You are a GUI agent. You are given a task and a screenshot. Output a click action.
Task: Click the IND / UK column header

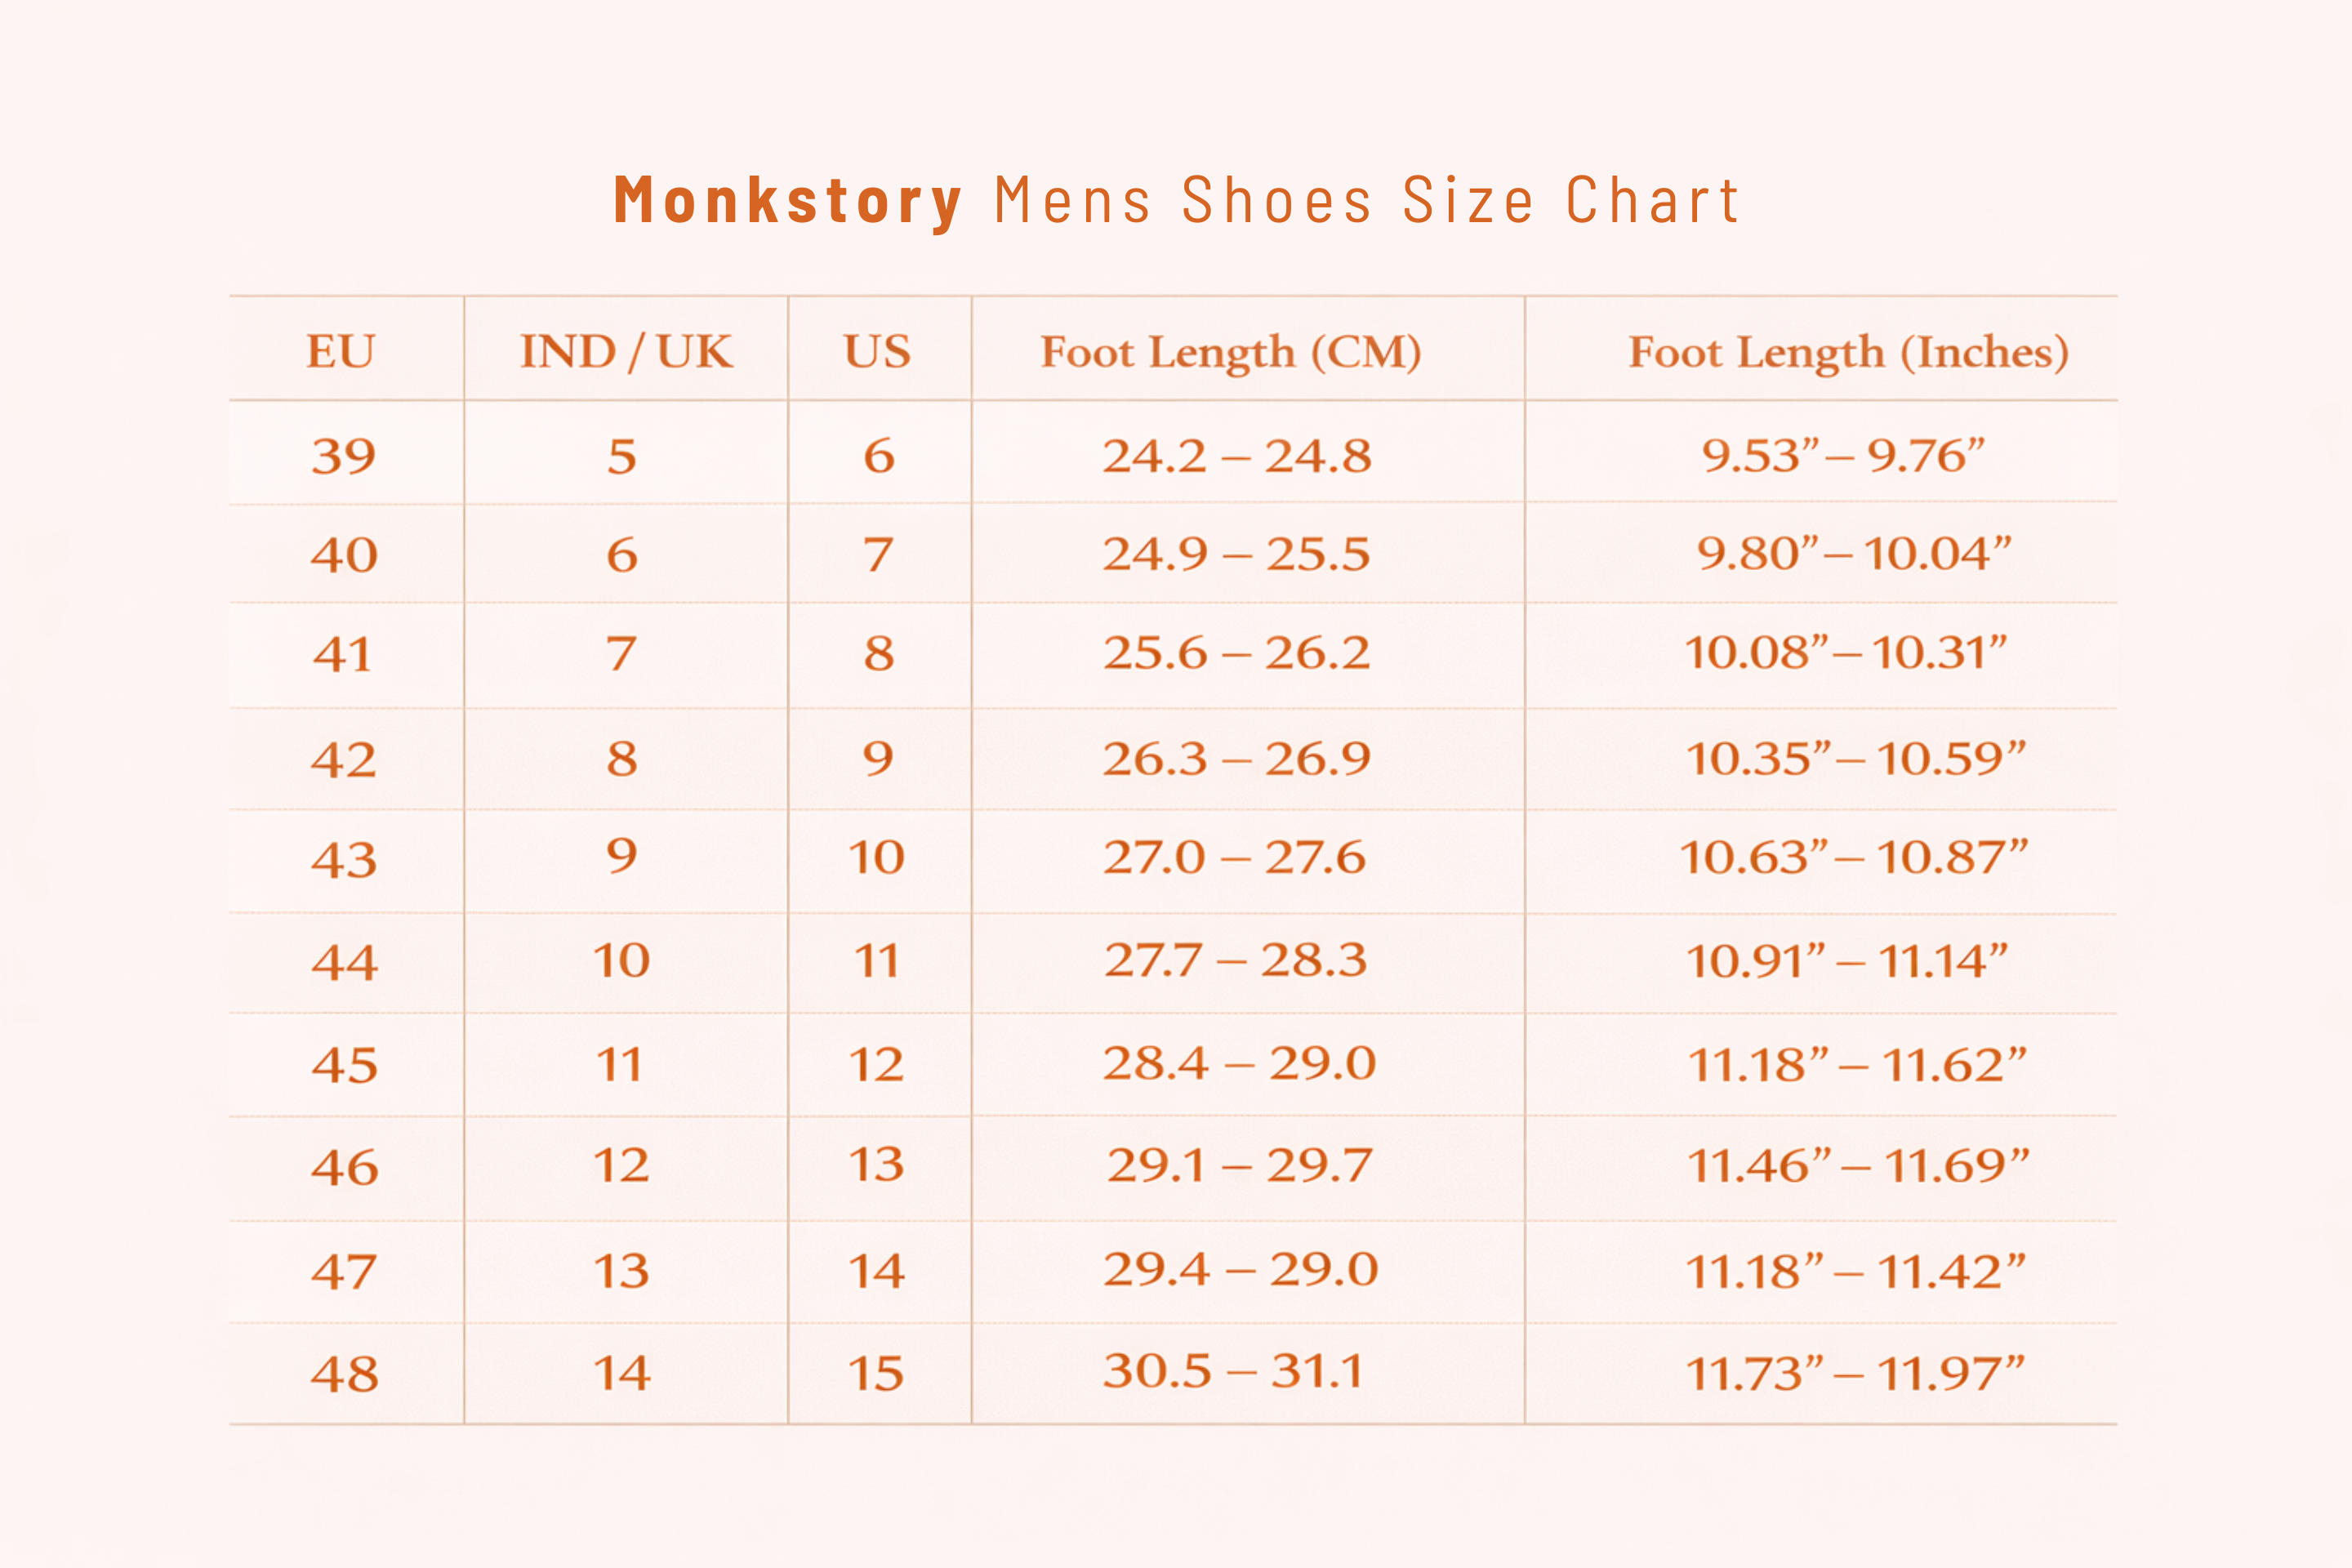click(x=626, y=352)
